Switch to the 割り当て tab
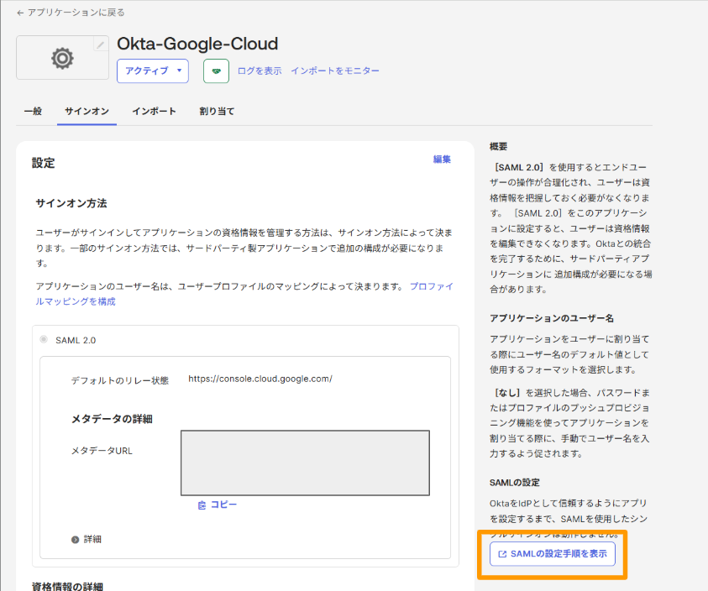 coord(218,110)
